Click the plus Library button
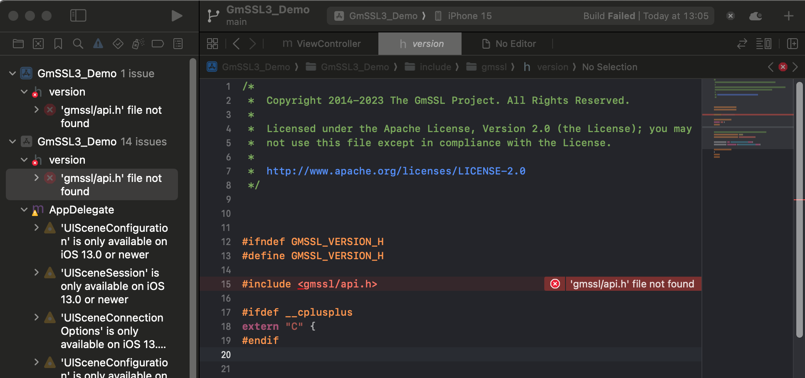The height and width of the screenshot is (378, 805). click(788, 16)
